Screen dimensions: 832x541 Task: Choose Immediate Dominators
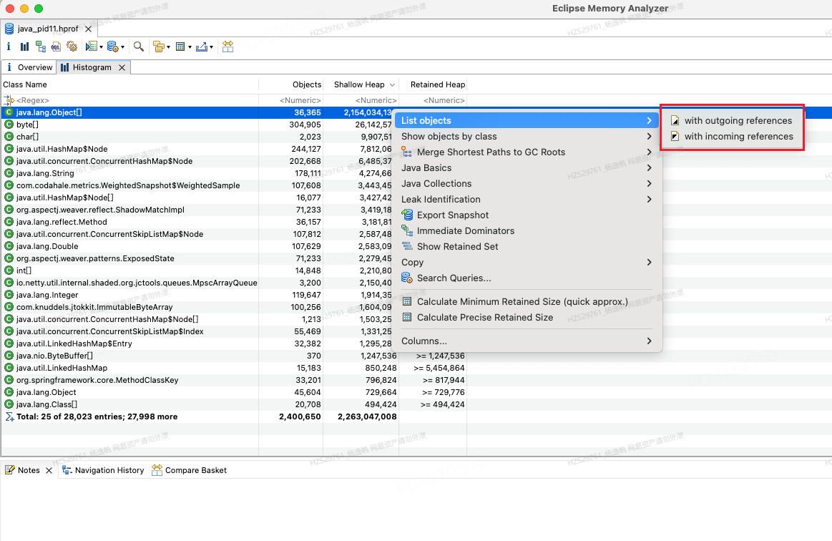[x=527, y=231]
